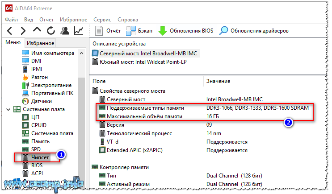Select IPMI in the tree
The image size is (332, 194).
tap(32, 69)
